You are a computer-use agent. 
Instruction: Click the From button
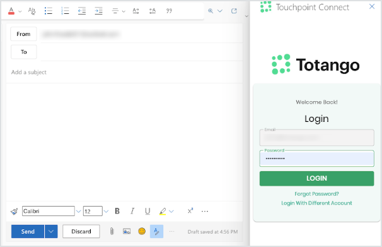pyautogui.click(x=23, y=34)
